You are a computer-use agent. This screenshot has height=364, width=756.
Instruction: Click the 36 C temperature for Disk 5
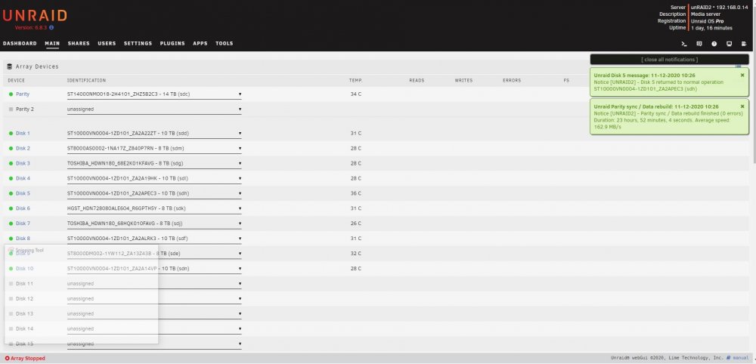(x=356, y=193)
